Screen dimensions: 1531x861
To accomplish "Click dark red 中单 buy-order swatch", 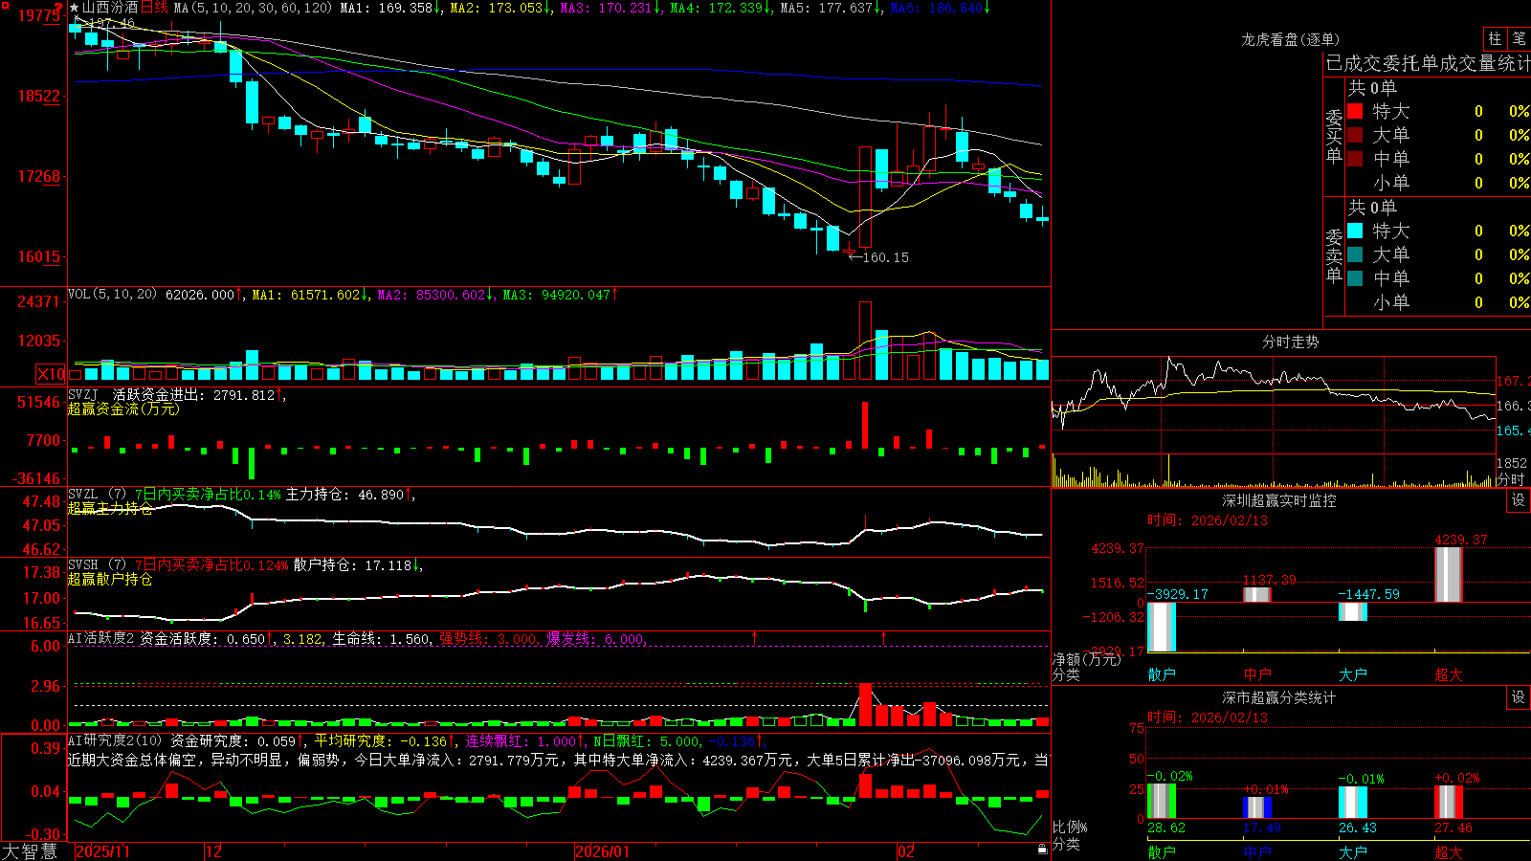I will click(1355, 159).
